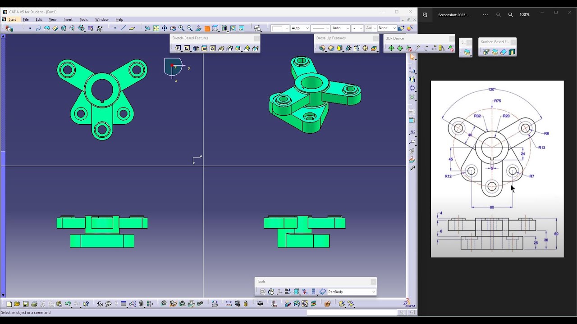This screenshot has width=577, height=324.
Task: Click the Zoom Out icon
Action: click(x=190, y=28)
